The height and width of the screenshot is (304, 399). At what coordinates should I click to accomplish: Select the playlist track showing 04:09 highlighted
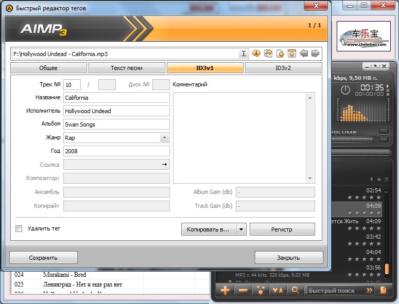(357, 208)
